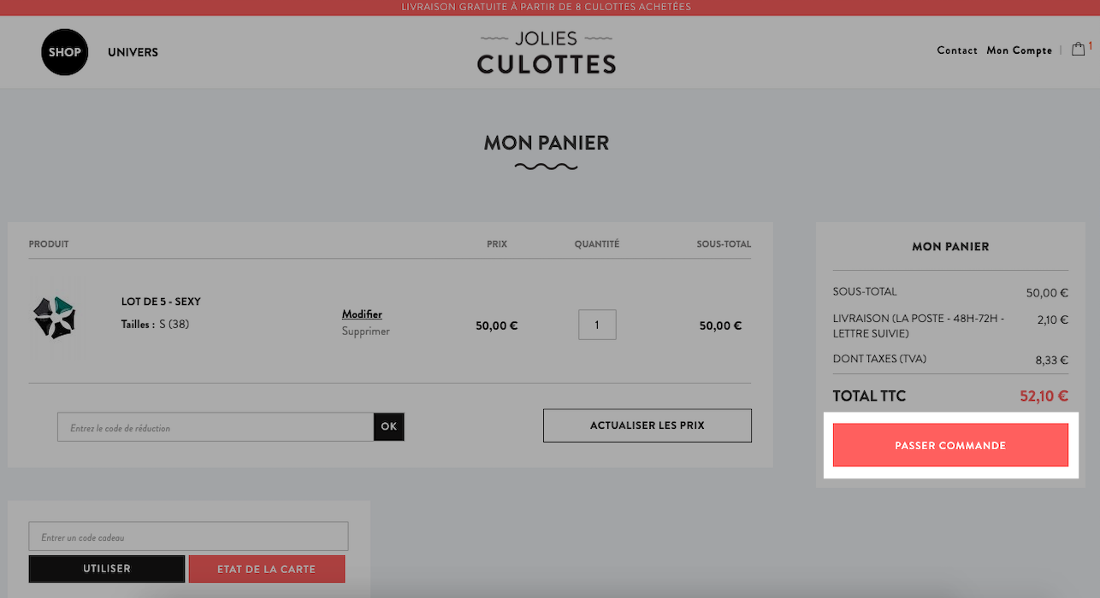Click the cart item count badge
Screen dimensions: 1100x598
pyautogui.click(x=1091, y=45)
